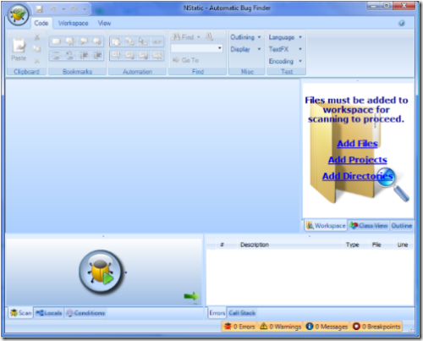The width and height of the screenshot is (423, 341).
Task: Open the TextFX dropdown menu
Action: click(x=285, y=49)
